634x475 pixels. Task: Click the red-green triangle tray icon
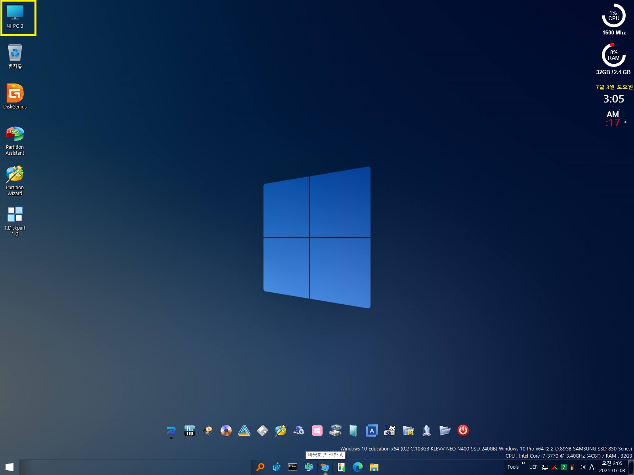tap(554, 467)
